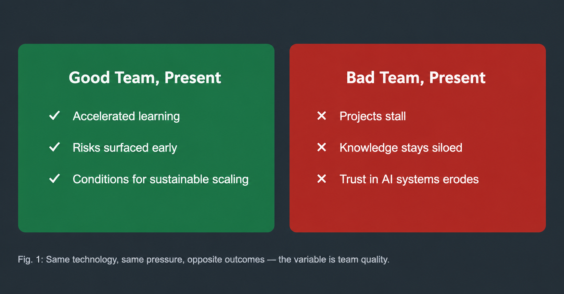Image resolution: width=564 pixels, height=294 pixels.
Task: Select the Good Team, Present heading
Action: click(145, 78)
